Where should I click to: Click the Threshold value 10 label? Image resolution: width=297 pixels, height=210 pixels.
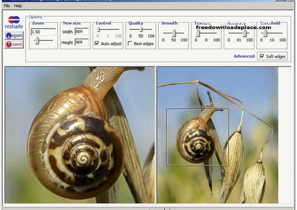coord(272,40)
